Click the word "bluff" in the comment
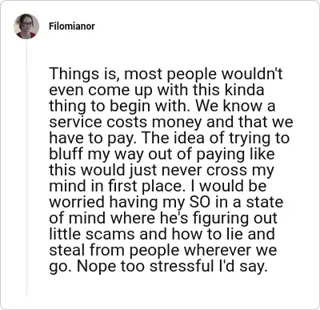 tap(64, 154)
